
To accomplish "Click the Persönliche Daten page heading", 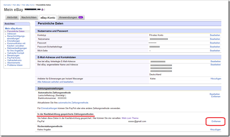I will 50,24.
